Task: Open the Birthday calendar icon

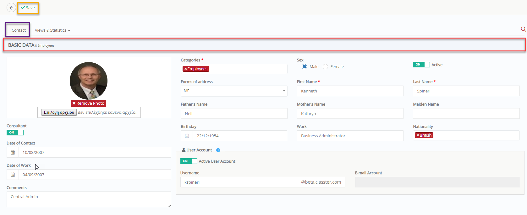Action: click(187, 136)
